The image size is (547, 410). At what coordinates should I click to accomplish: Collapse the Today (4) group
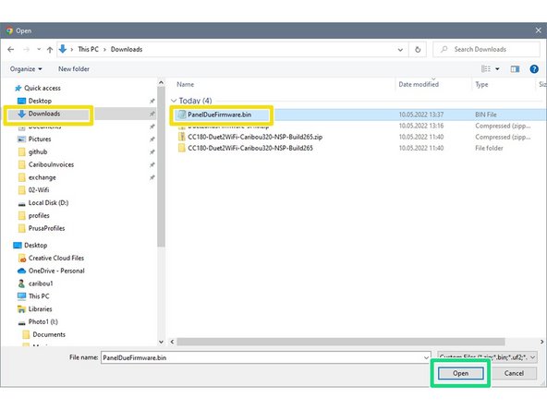[x=174, y=101]
